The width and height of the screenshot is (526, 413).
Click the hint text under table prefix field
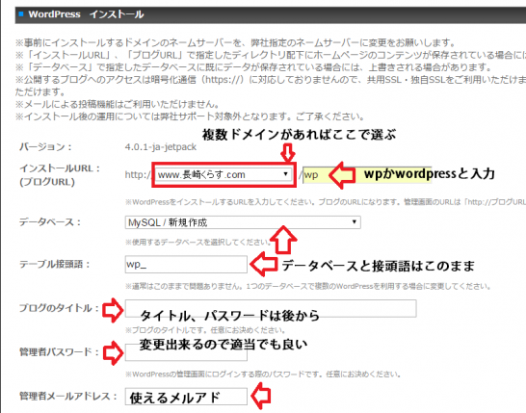(308, 286)
